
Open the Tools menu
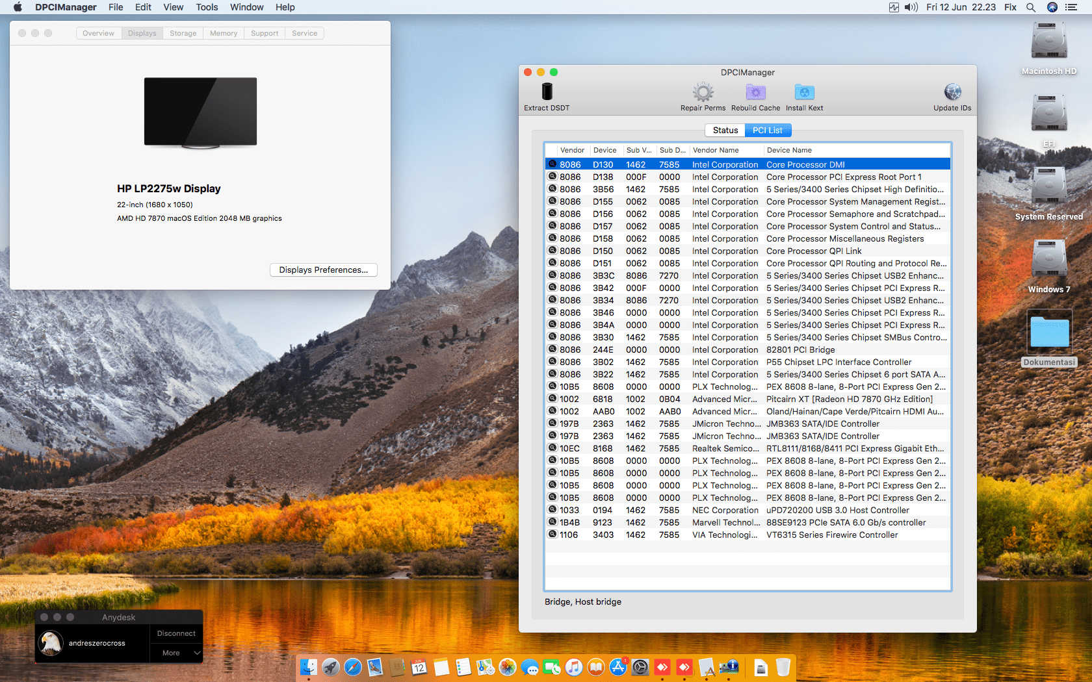[207, 7]
